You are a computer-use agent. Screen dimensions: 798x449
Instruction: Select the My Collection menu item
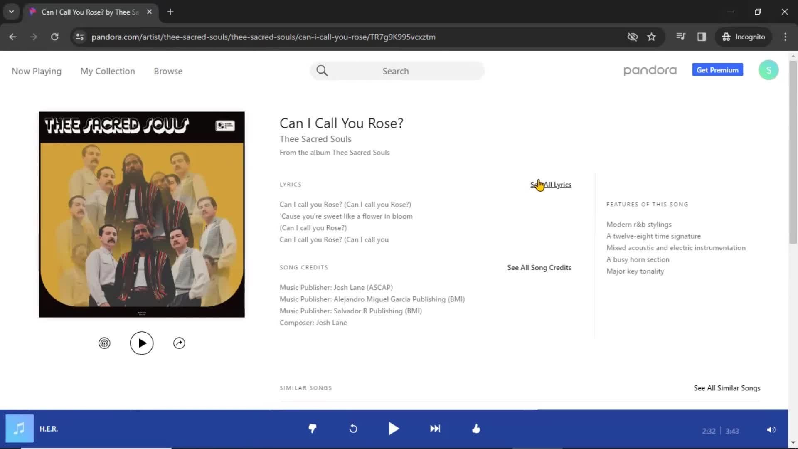tap(107, 71)
